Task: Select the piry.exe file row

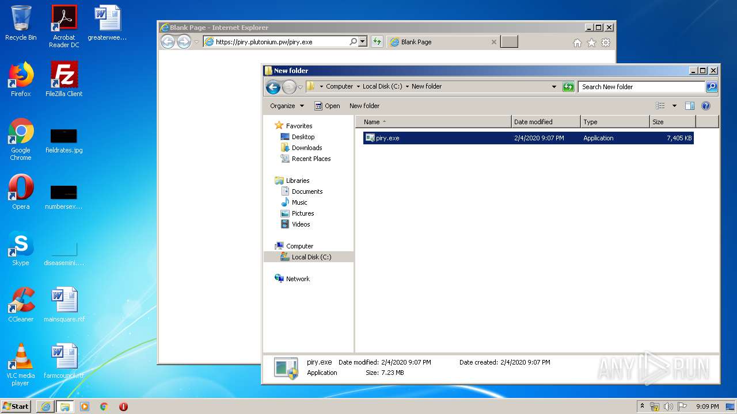Action: (529, 138)
